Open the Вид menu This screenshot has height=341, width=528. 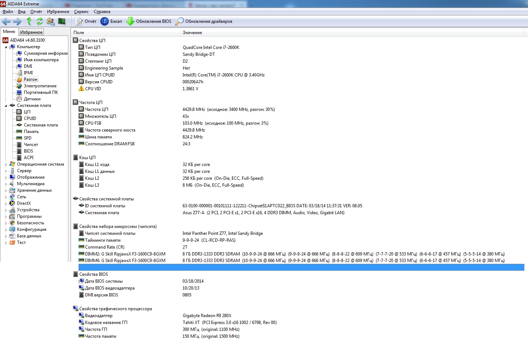(x=22, y=12)
